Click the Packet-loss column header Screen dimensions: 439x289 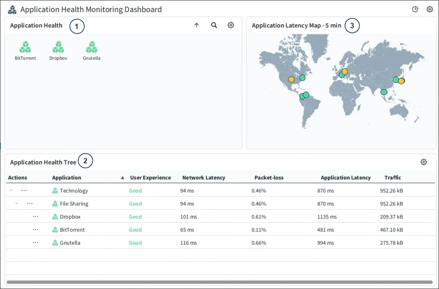point(269,178)
